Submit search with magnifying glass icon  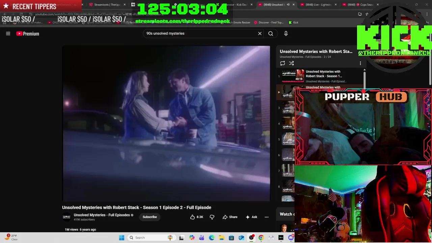271,33
